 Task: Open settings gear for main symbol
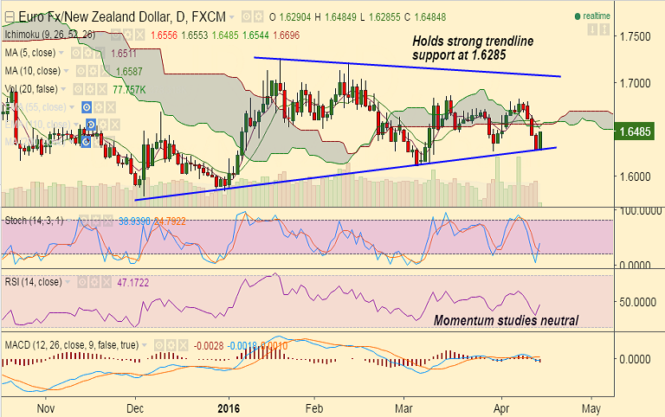pyautogui.click(x=257, y=17)
